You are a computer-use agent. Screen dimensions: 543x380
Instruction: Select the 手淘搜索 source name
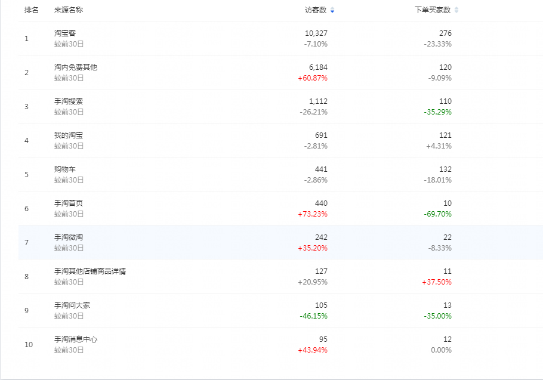(69, 101)
